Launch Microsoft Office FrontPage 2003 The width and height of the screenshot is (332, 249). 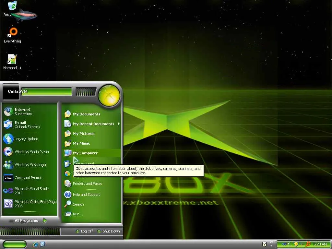pyautogui.click(x=30, y=204)
